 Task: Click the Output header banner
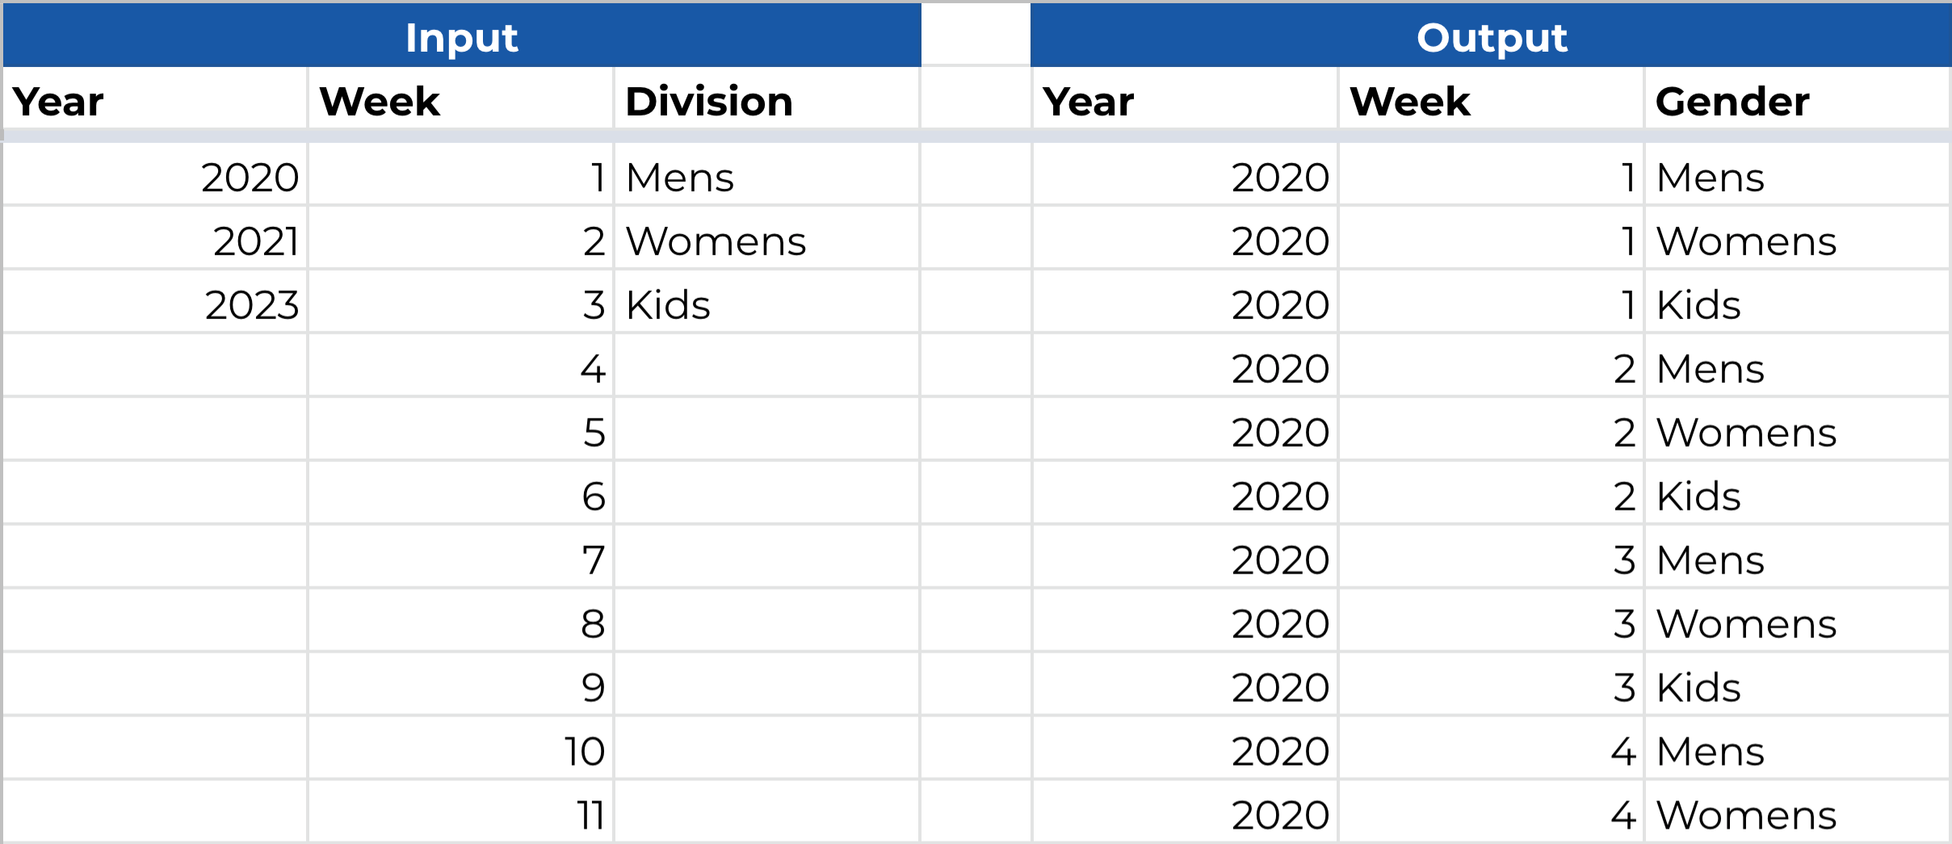pos(1491,36)
